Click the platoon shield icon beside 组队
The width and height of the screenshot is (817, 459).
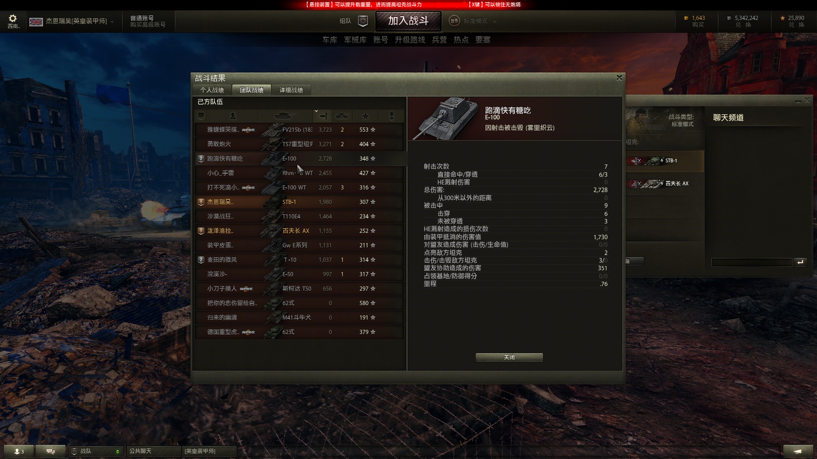[363, 20]
